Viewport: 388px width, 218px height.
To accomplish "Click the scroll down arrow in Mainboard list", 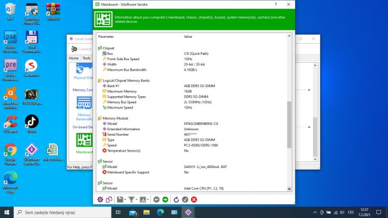I will coord(289,189).
